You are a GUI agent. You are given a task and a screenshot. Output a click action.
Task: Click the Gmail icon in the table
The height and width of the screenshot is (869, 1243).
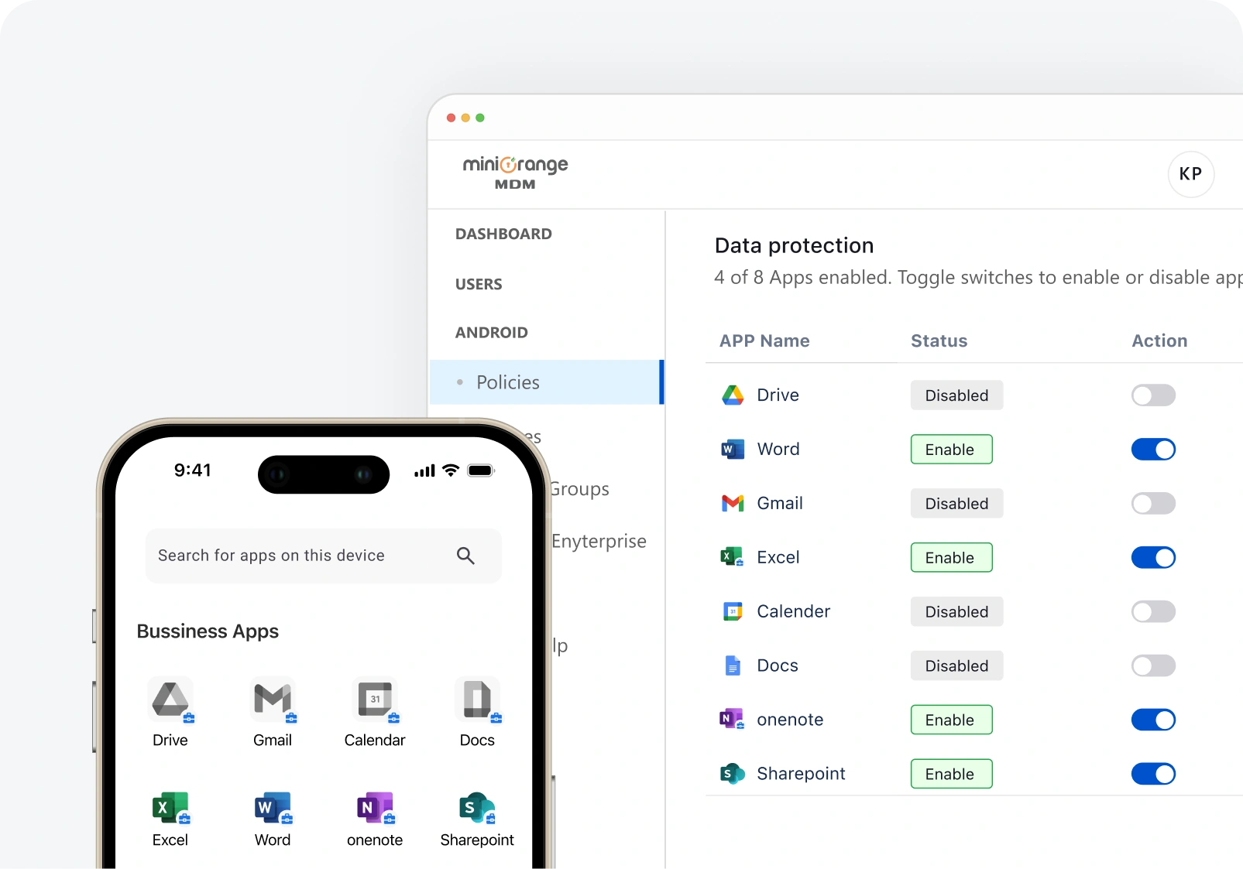[x=733, y=504]
